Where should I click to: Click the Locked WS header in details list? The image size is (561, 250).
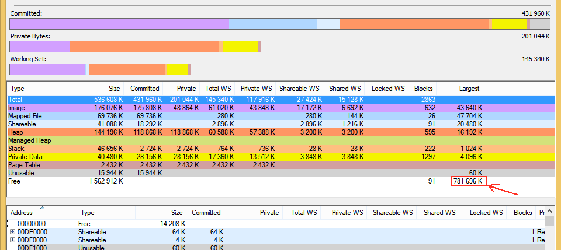click(486, 213)
